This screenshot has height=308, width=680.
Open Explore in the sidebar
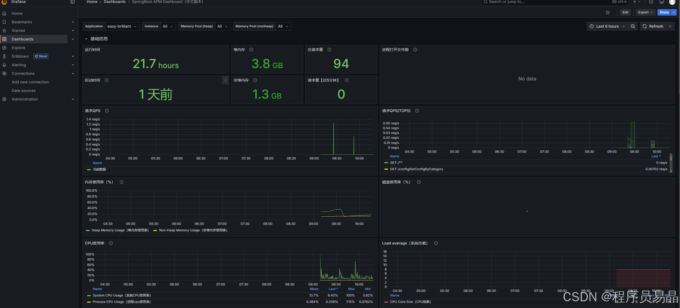[18, 48]
